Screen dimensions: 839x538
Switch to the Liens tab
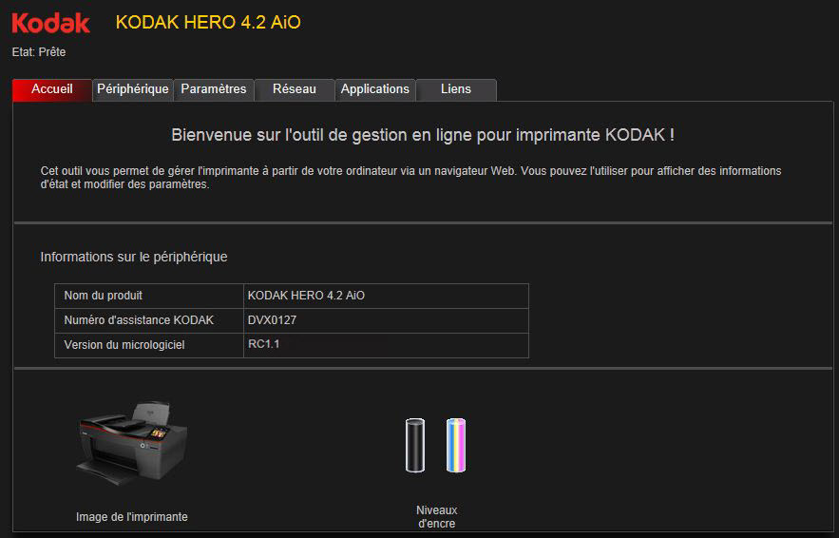coord(456,89)
